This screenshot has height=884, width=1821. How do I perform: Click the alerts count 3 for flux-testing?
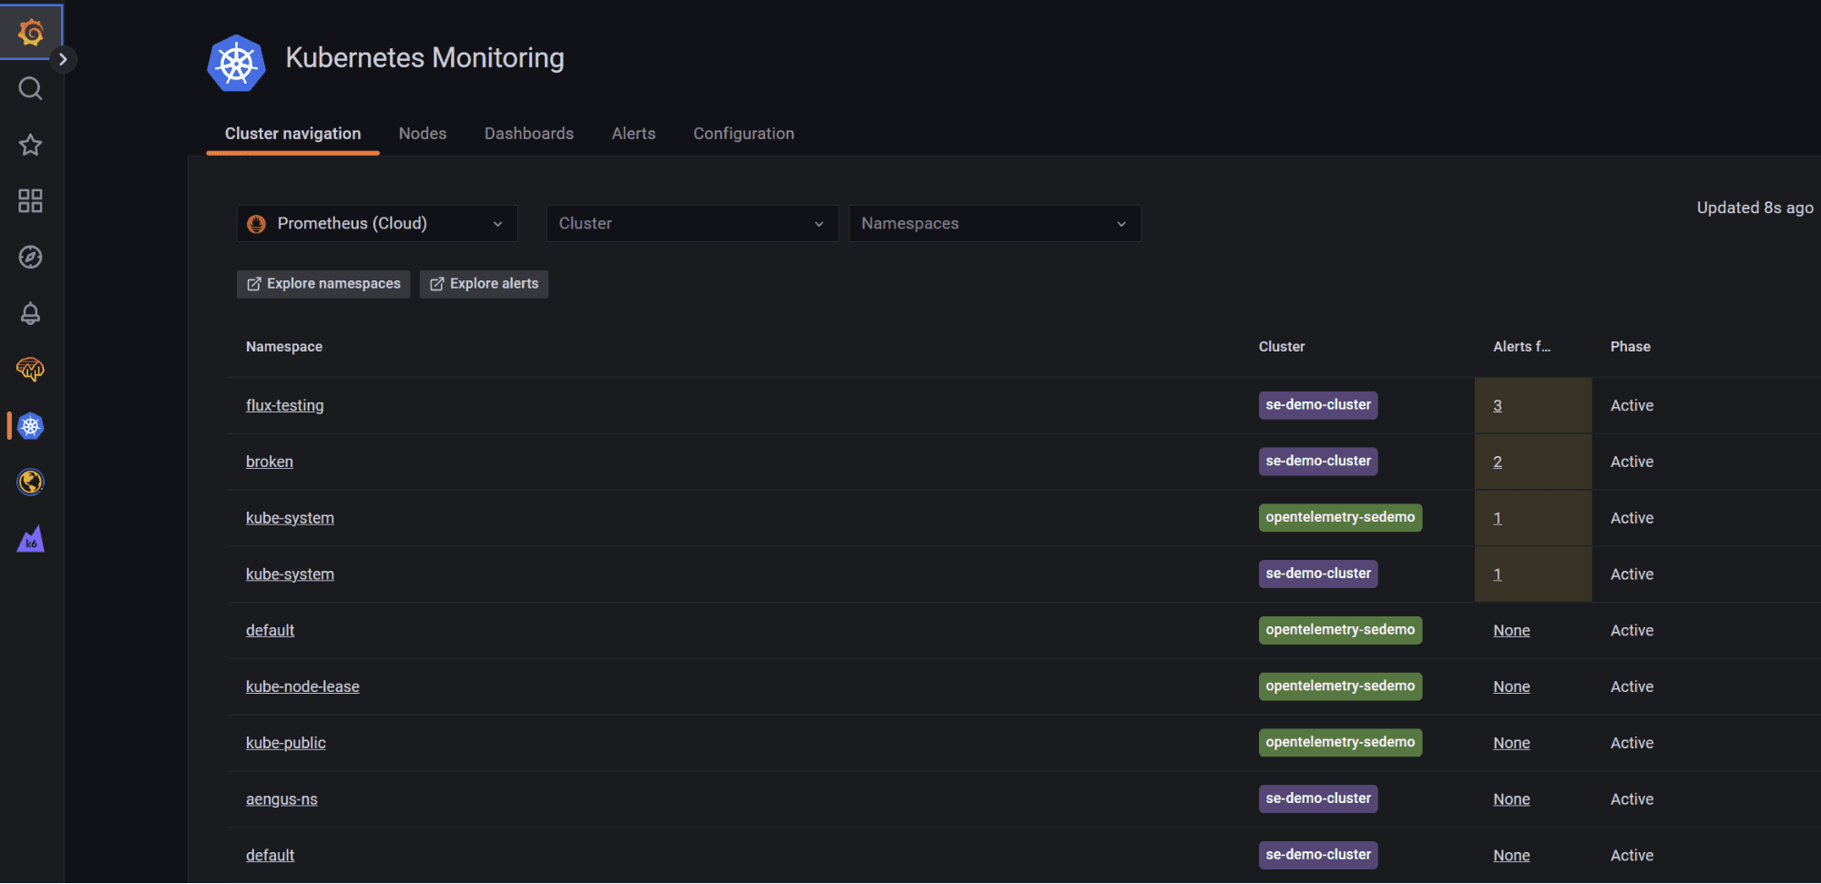[1497, 405]
